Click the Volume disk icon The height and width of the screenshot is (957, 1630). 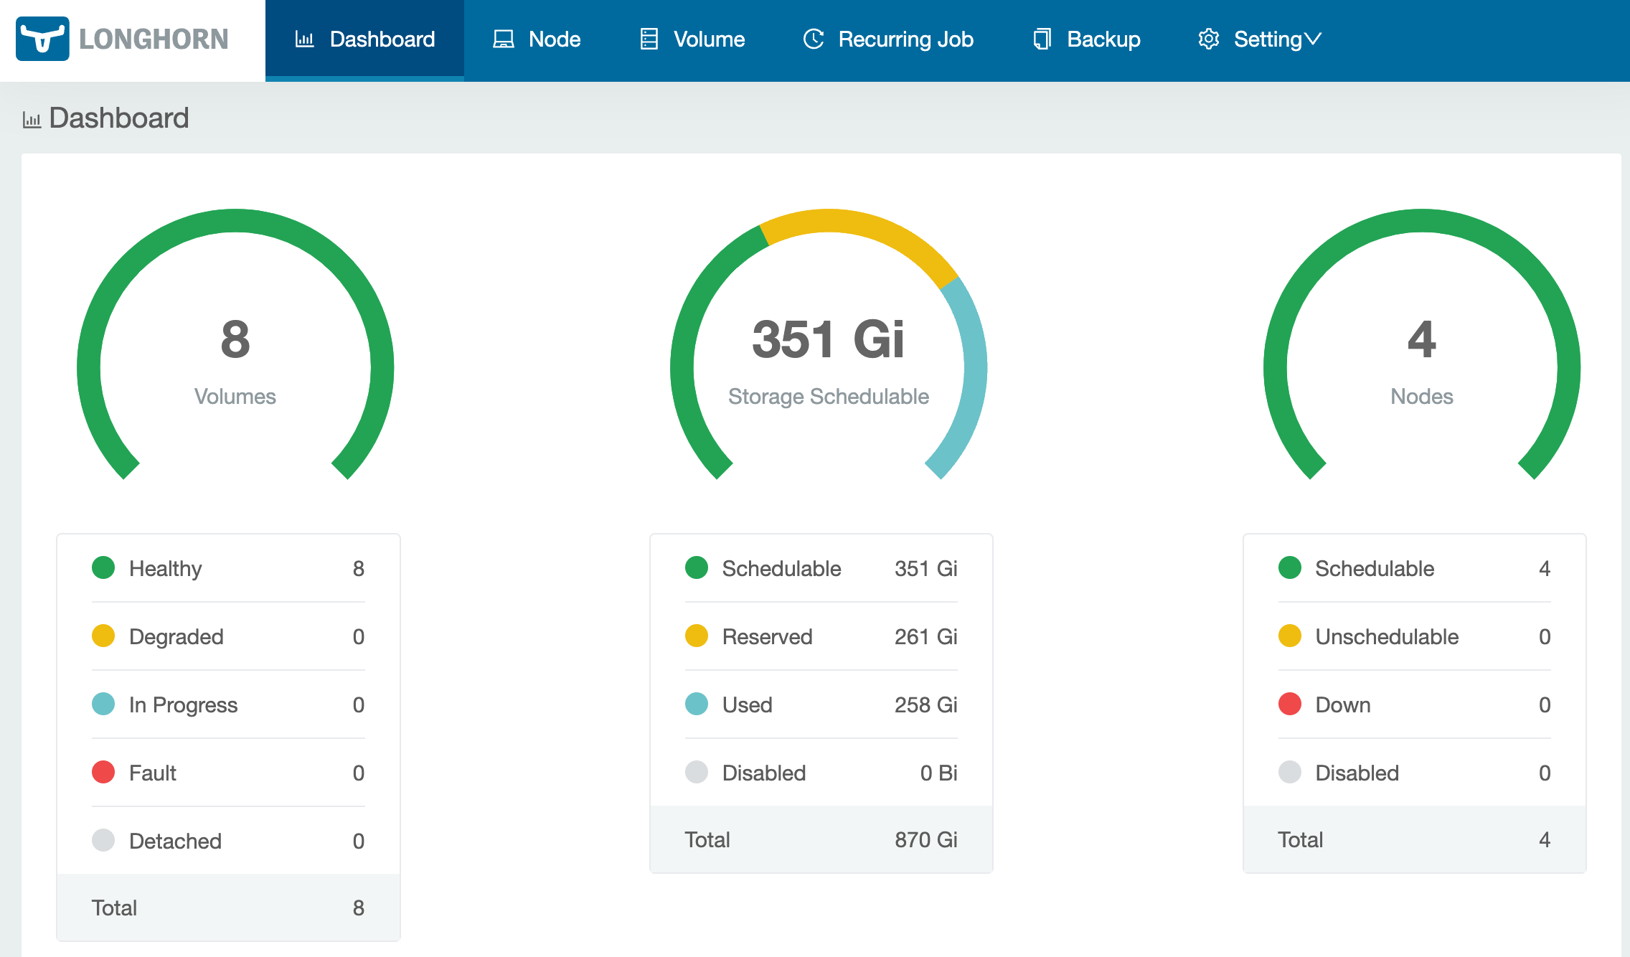point(649,39)
